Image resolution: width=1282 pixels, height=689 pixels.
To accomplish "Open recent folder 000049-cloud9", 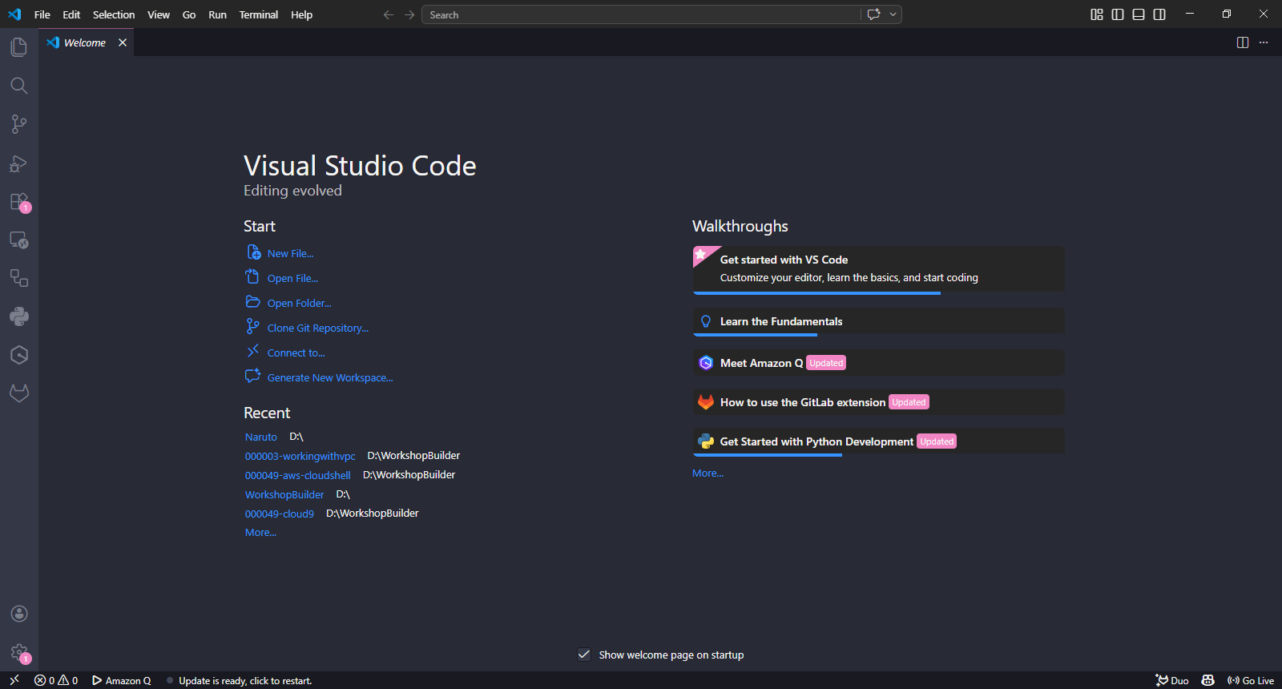I will (x=280, y=514).
